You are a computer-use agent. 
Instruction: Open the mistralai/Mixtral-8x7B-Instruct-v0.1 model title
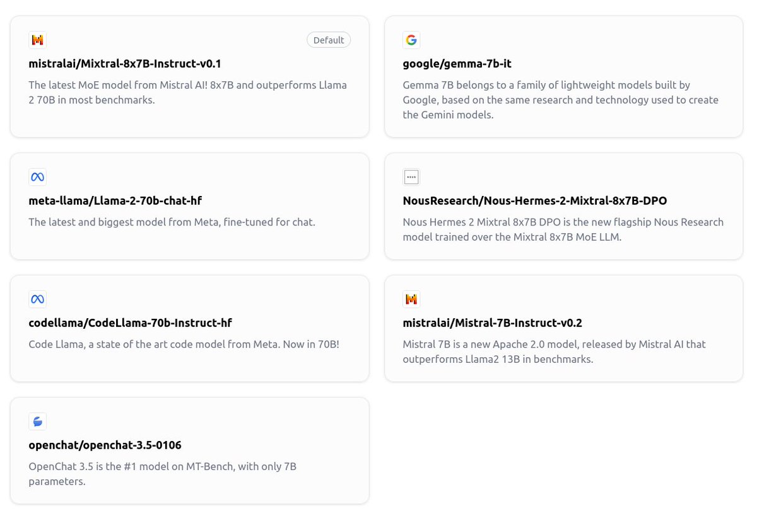[125, 64]
